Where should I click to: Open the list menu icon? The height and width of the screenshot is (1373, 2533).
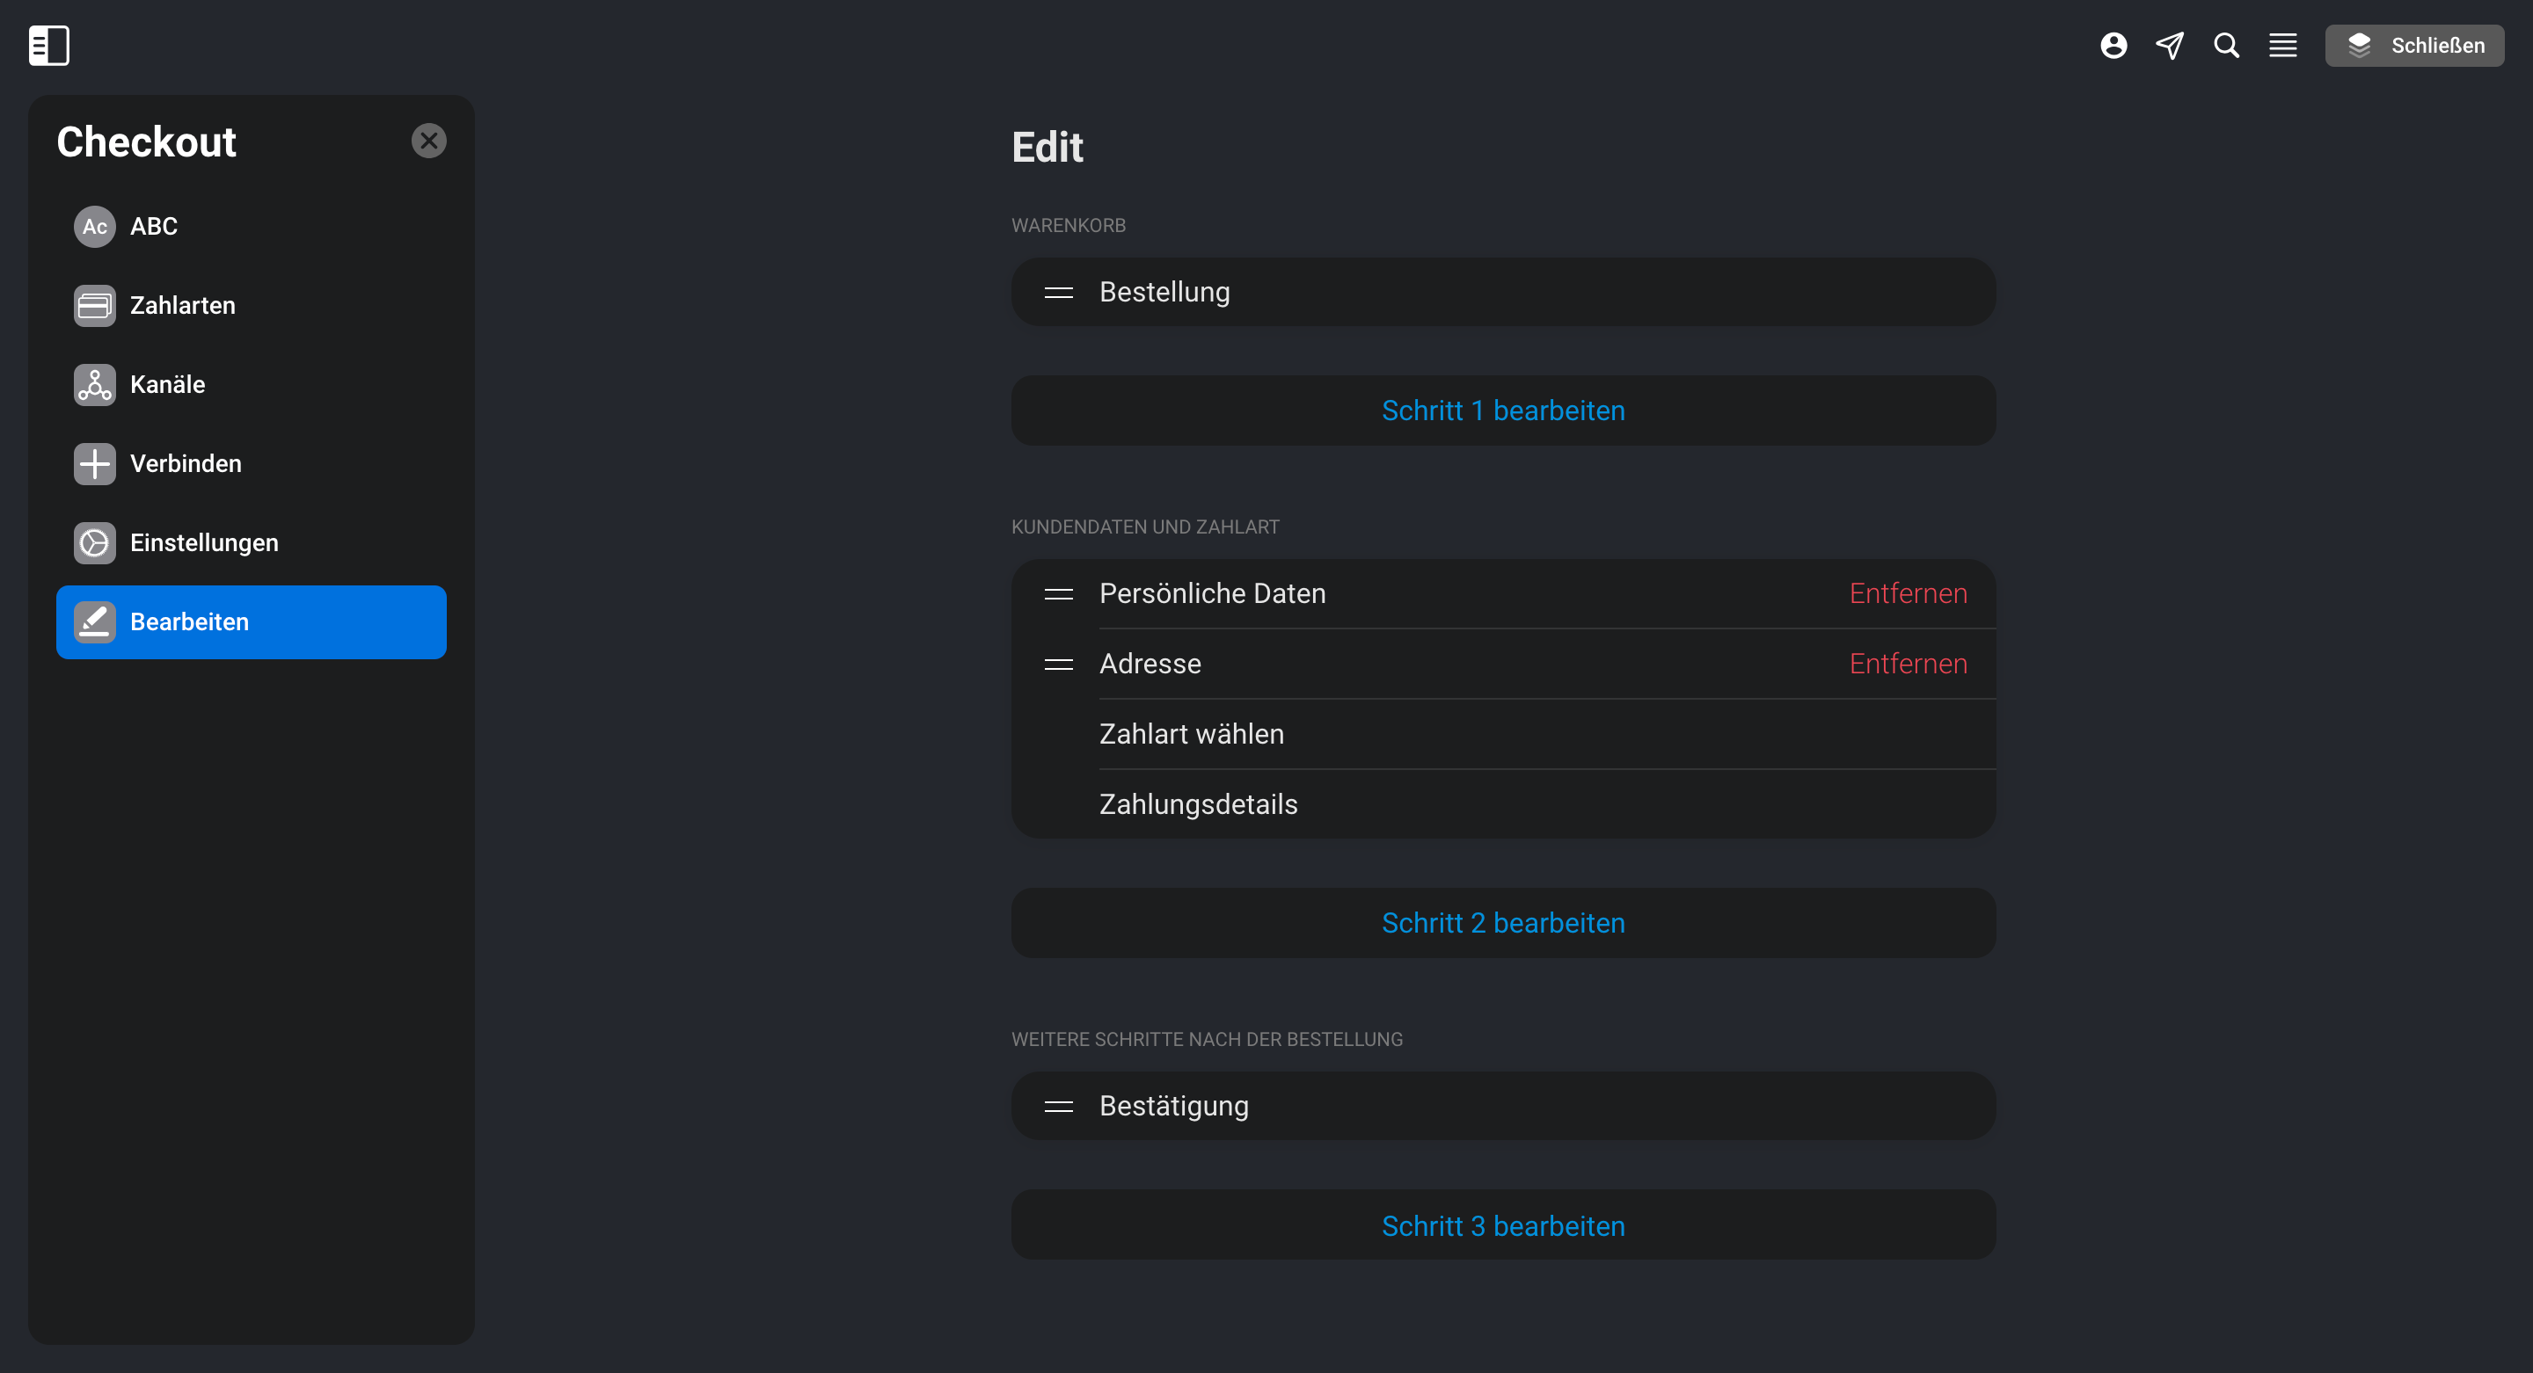tap(2282, 45)
